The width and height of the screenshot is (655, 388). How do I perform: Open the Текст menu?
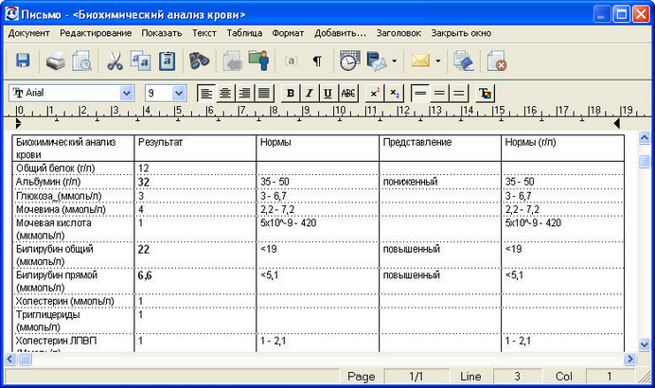(x=204, y=33)
